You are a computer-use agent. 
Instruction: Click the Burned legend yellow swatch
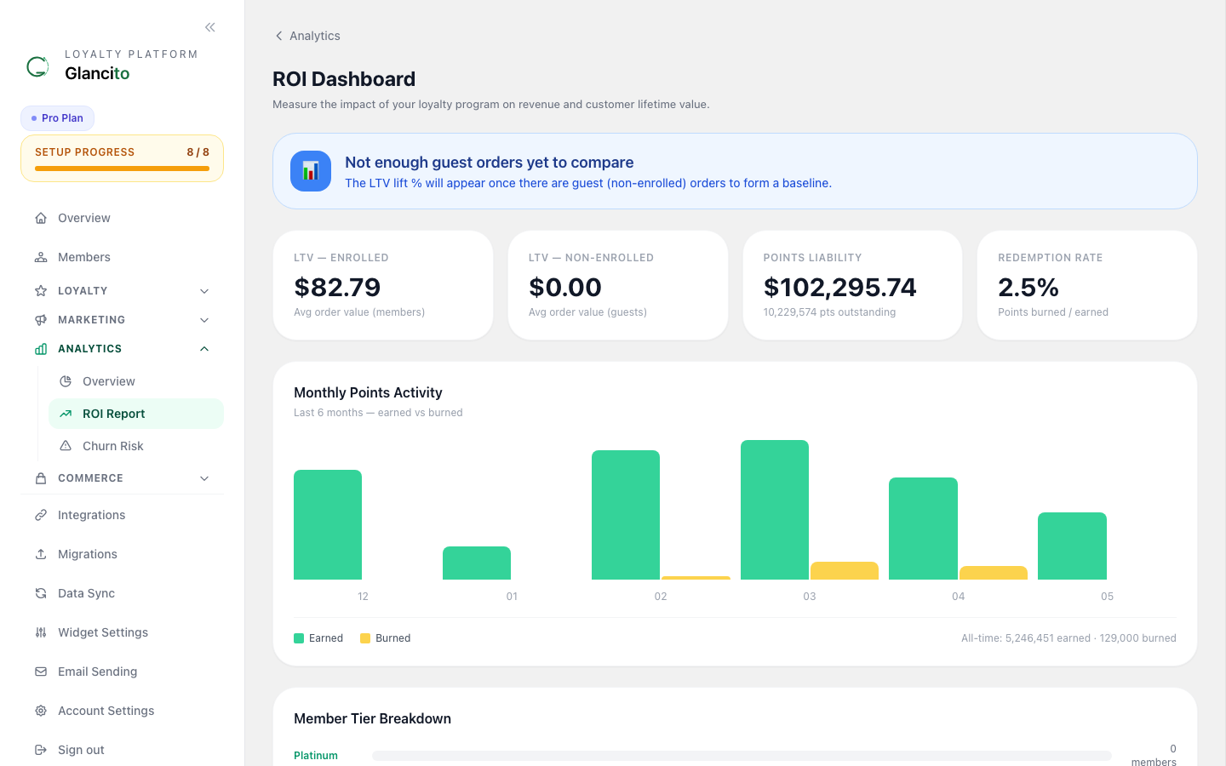pos(365,638)
